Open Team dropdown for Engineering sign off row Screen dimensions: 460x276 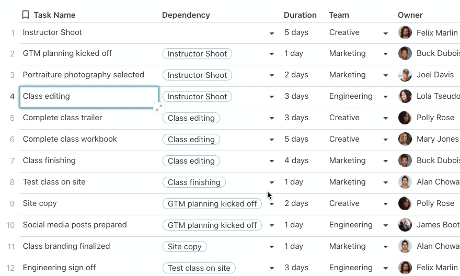point(386,269)
